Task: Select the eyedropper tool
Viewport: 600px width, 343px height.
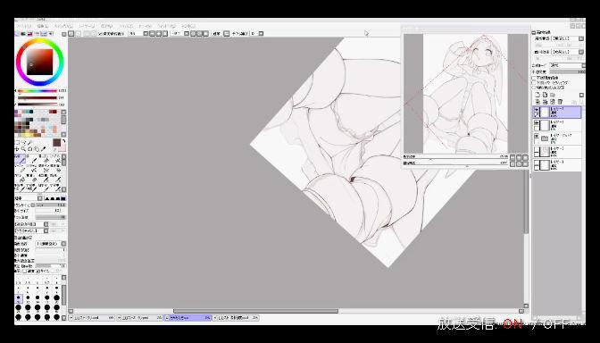Action: coord(43,149)
